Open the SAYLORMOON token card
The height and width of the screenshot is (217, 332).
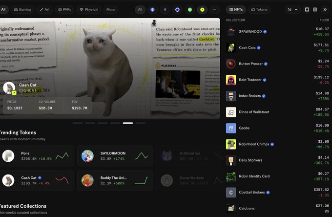115,156
